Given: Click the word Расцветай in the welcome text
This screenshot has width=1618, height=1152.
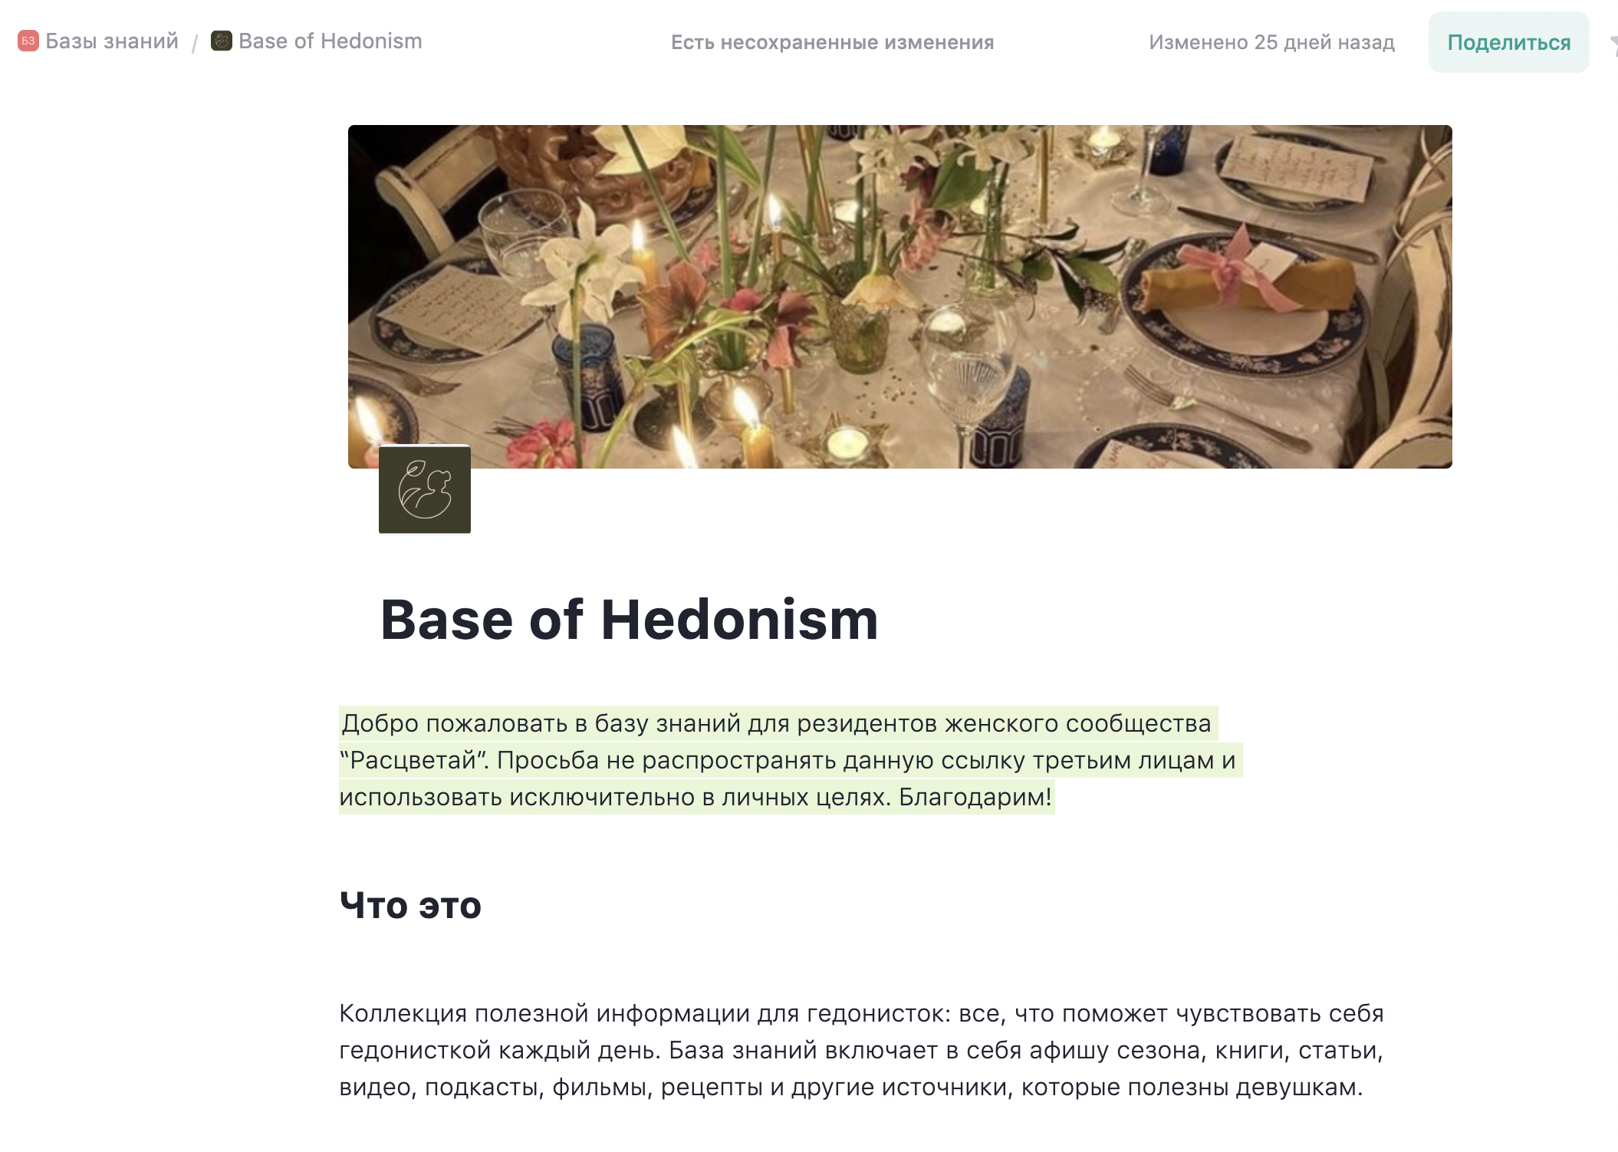Looking at the screenshot, I should click(x=414, y=760).
